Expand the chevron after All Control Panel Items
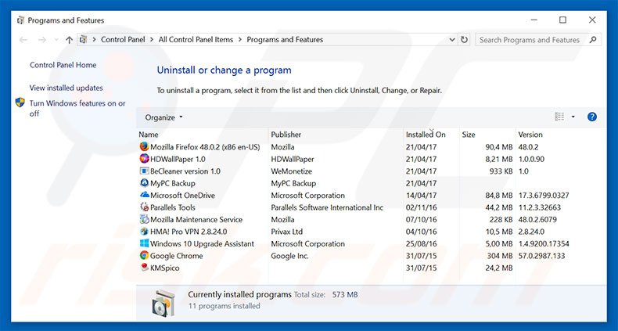 (239, 40)
